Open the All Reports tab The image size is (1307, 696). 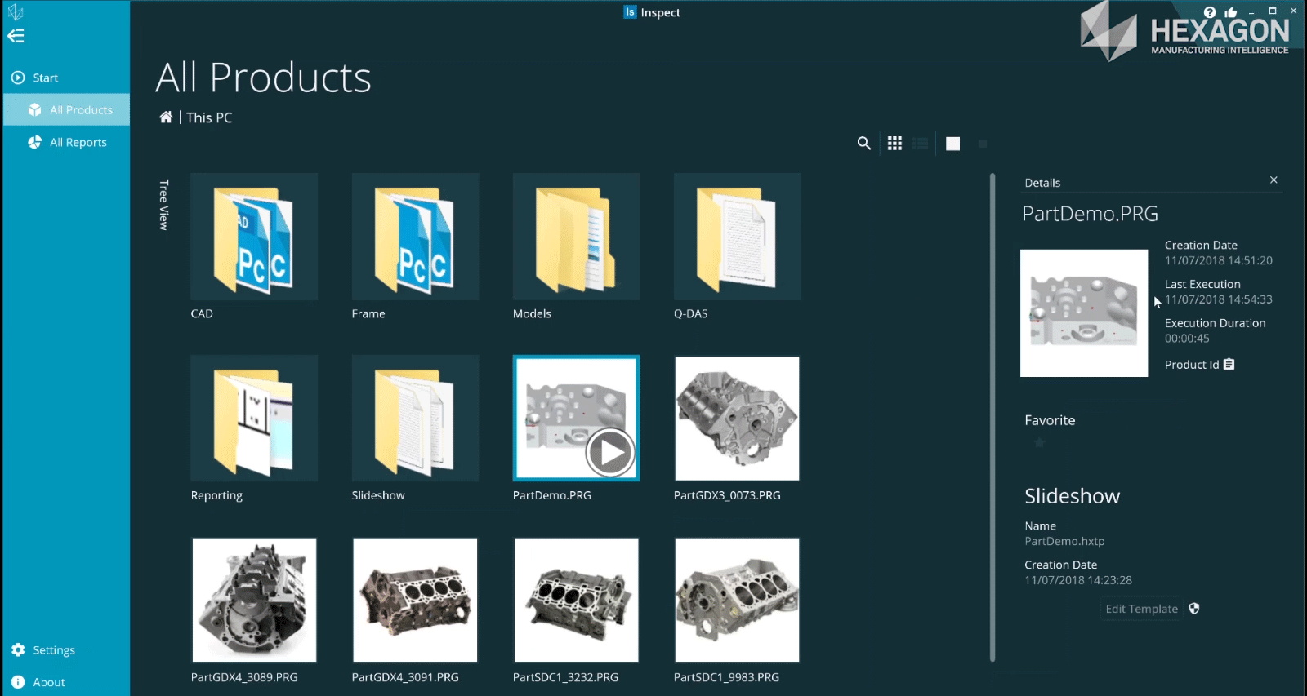[78, 142]
